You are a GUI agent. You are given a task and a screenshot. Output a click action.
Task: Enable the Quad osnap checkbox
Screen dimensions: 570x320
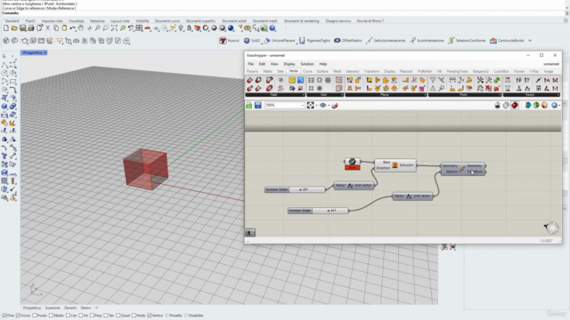coord(118,316)
